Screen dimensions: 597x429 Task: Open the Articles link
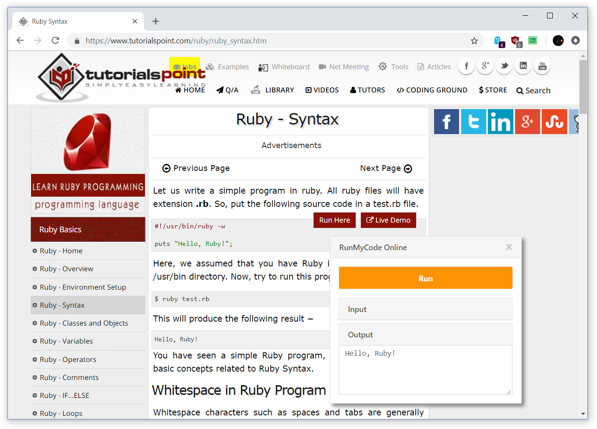coord(434,67)
